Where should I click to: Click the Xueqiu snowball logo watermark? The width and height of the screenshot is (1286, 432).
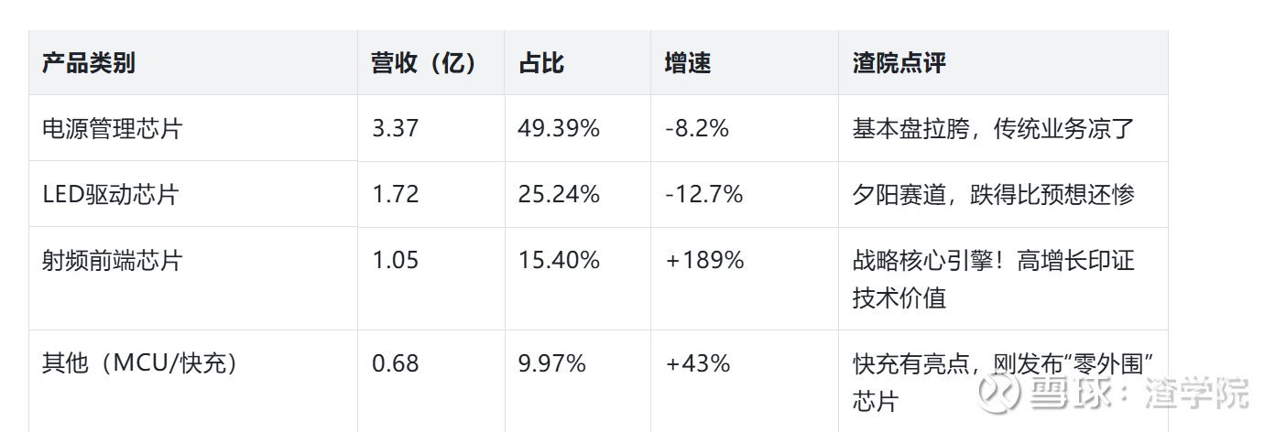point(999,393)
